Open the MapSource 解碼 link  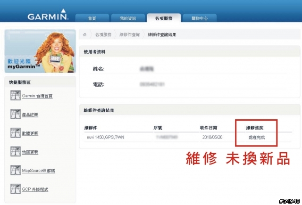[39, 171]
